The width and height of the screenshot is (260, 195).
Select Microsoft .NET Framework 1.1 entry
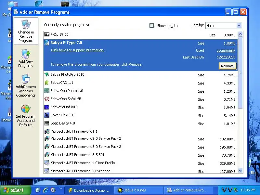point(140,131)
